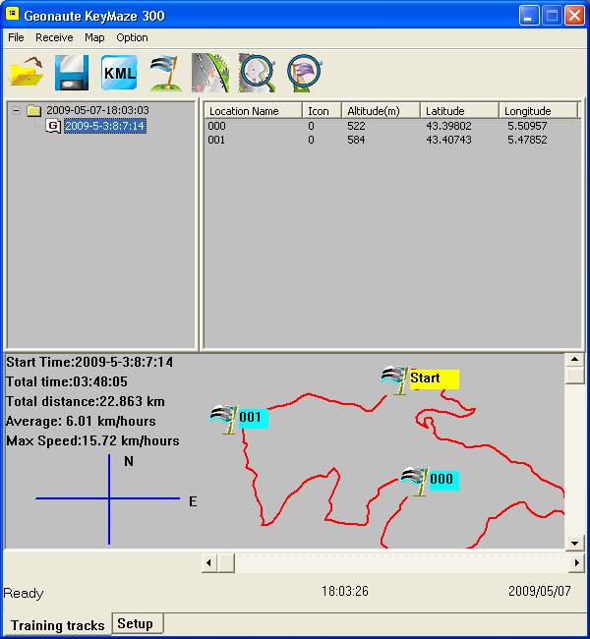Image resolution: width=590 pixels, height=639 pixels.
Task: Click the Ready status text
Action: tap(24, 593)
